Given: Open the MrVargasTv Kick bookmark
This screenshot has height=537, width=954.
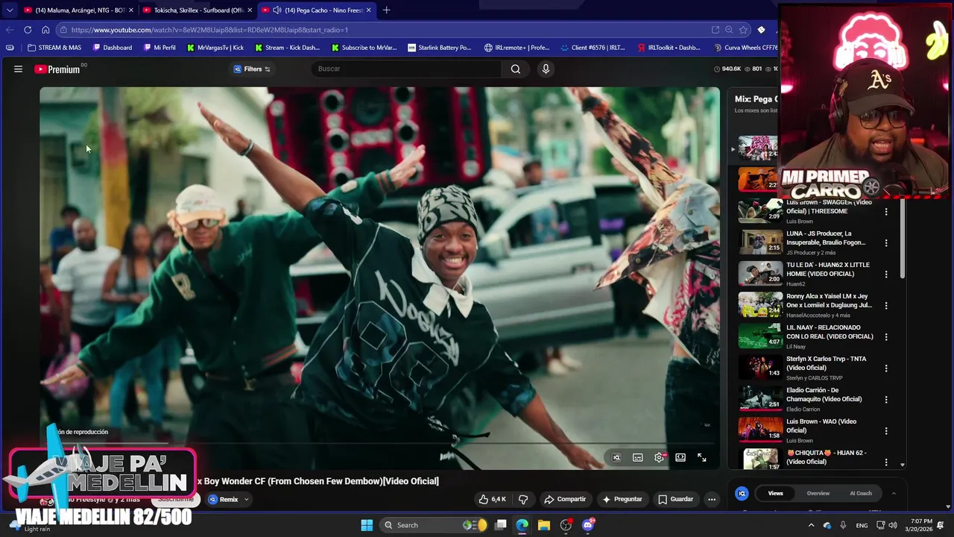Looking at the screenshot, I should click(215, 48).
